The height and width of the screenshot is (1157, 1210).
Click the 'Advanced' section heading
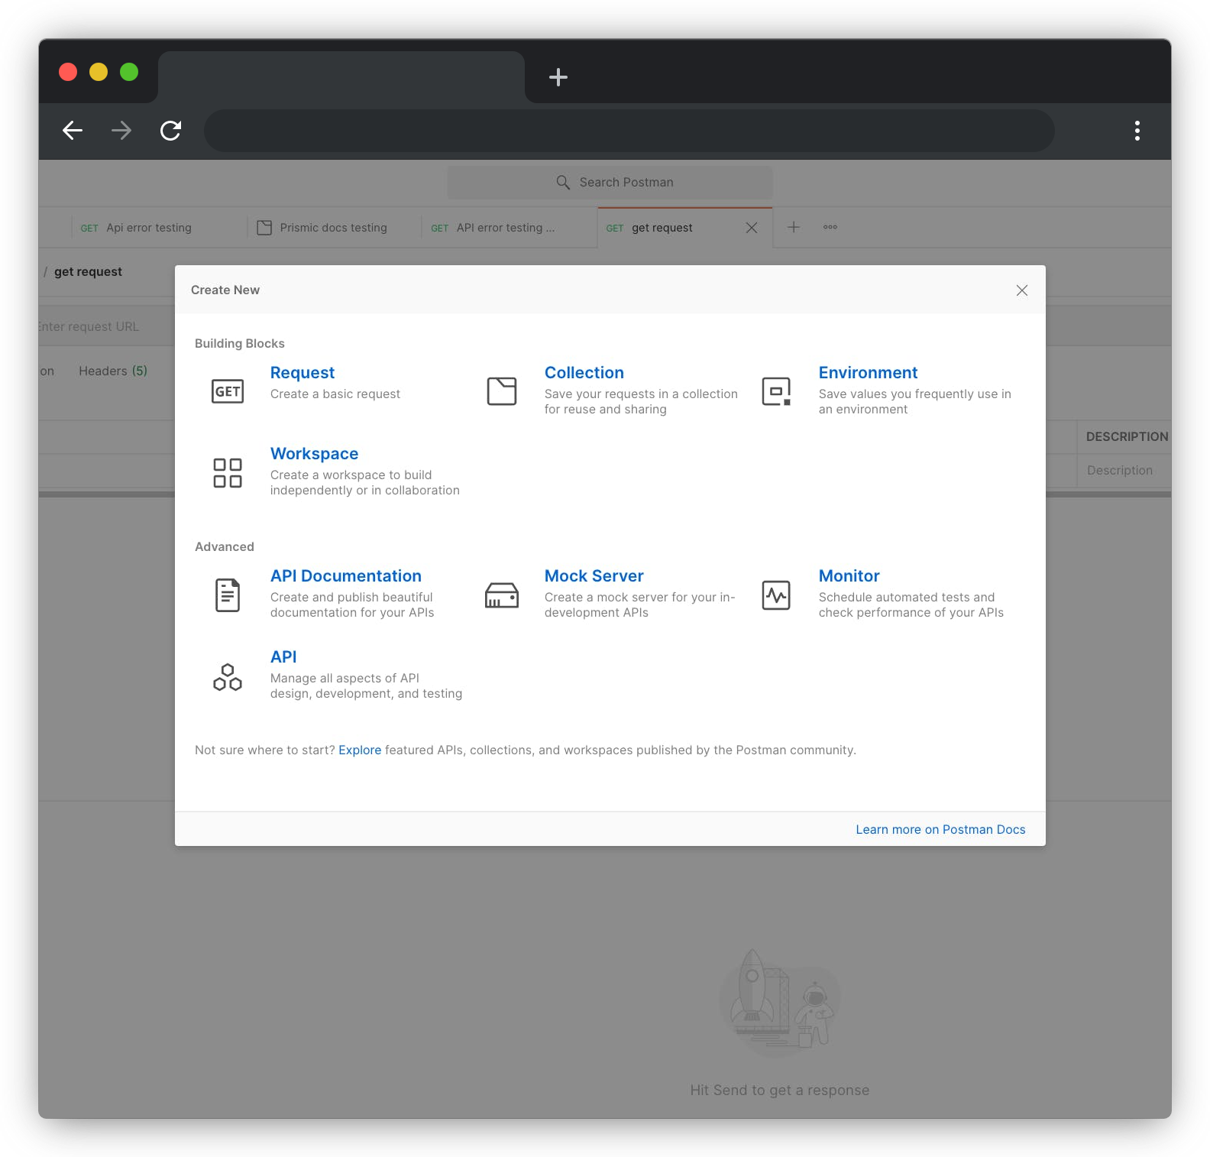(225, 547)
